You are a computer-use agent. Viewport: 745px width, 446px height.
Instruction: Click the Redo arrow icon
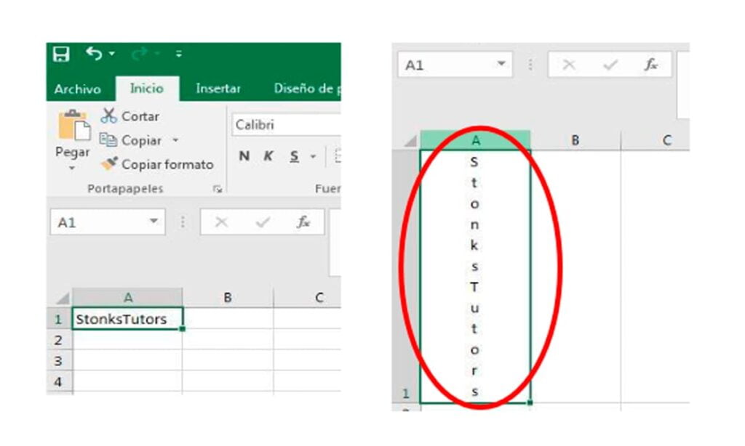click(x=139, y=54)
